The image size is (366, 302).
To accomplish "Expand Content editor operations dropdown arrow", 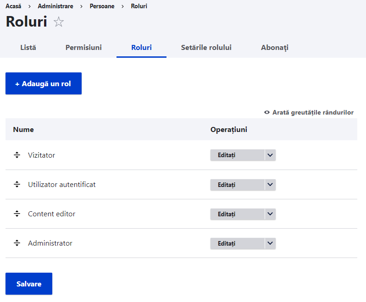I will coord(270,214).
